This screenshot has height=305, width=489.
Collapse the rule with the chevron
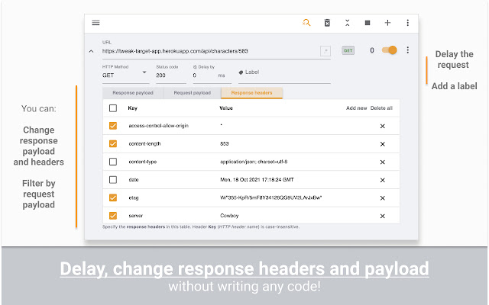(92, 51)
